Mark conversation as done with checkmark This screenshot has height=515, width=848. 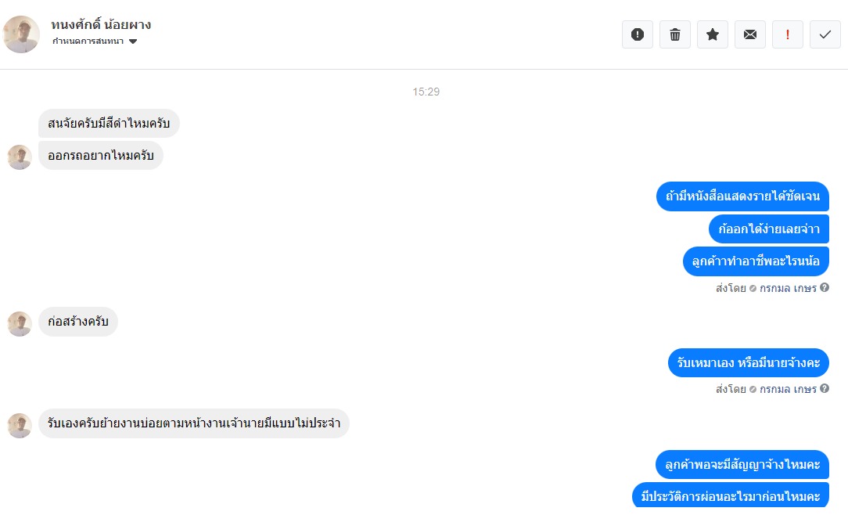click(825, 34)
